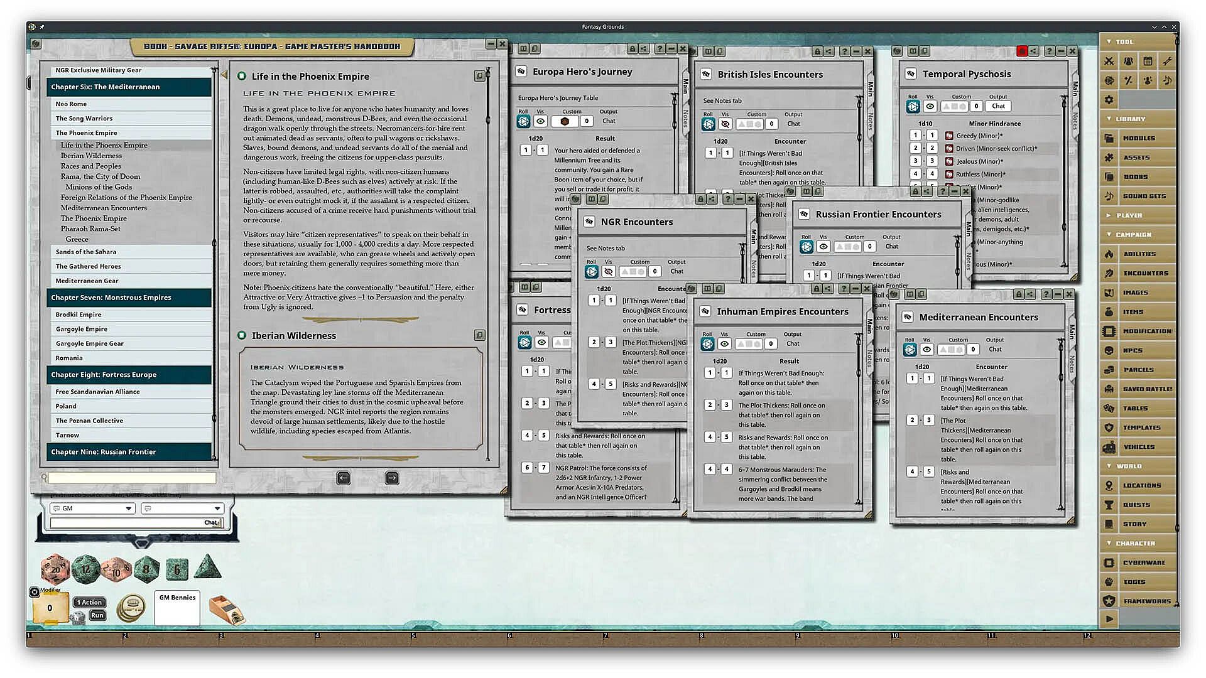Screen dimensions: 1206x678
Task: Open the gear settings tool icon
Action: coord(1109,100)
